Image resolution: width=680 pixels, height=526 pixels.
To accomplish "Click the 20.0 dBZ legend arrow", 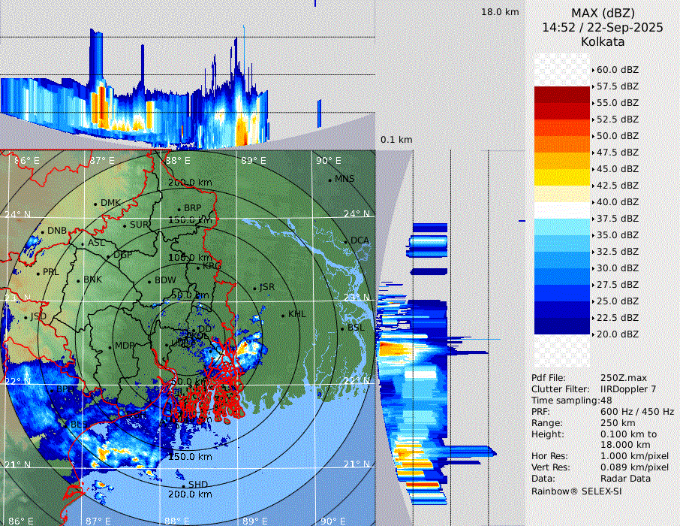I will (x=593, y=334).
